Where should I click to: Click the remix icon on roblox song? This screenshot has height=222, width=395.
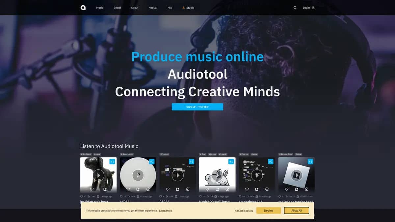tap(306, 189)
